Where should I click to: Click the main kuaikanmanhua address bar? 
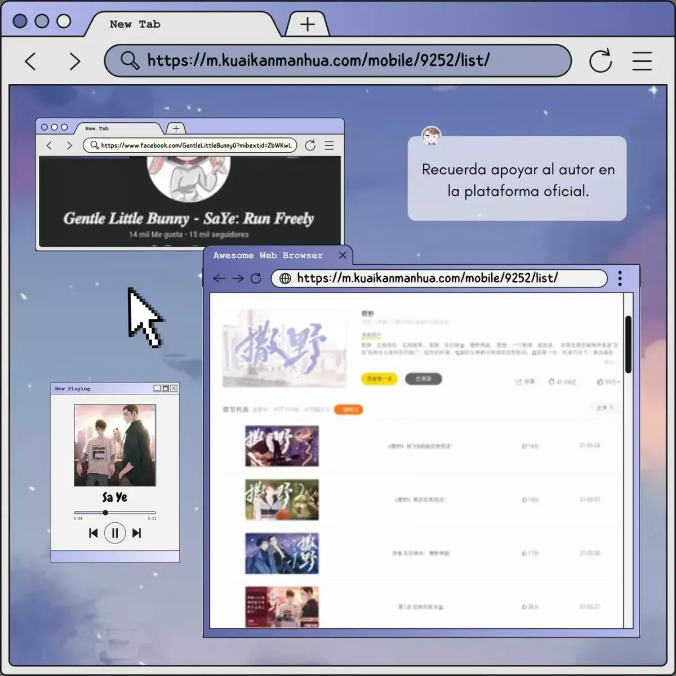tap(338, 60)
